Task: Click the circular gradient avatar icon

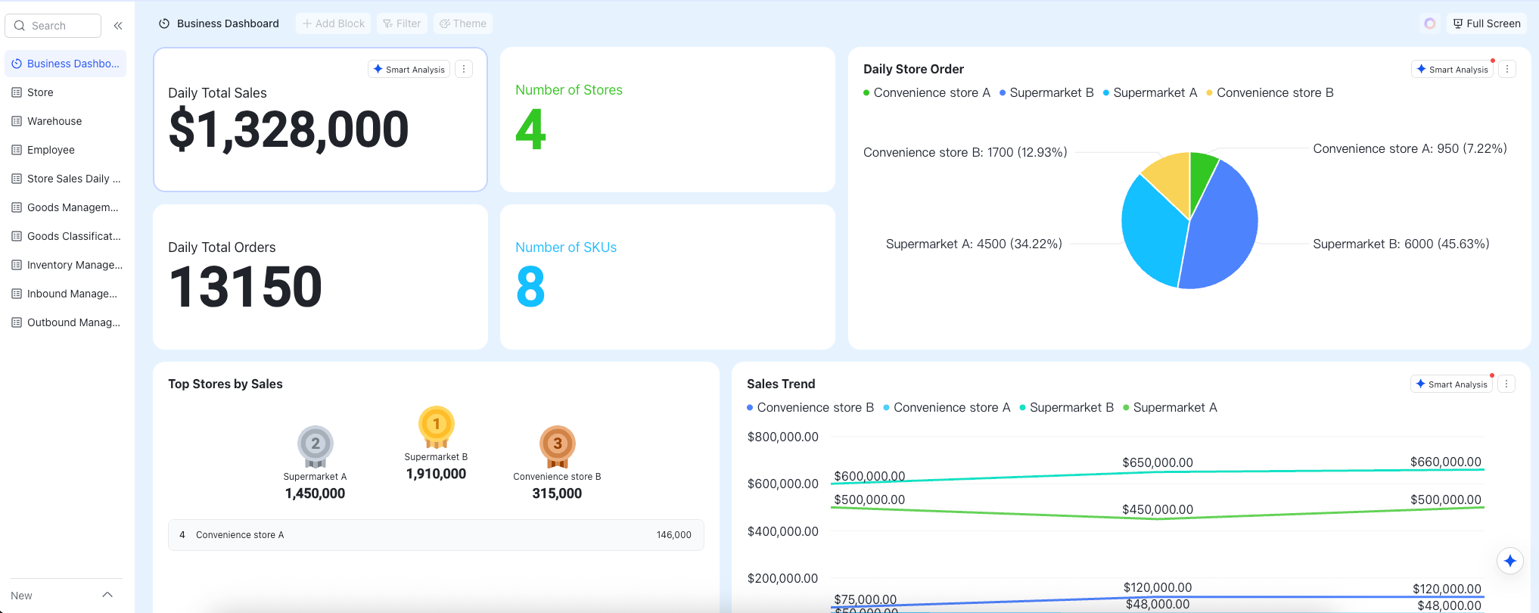Action: pos(1429,23)
